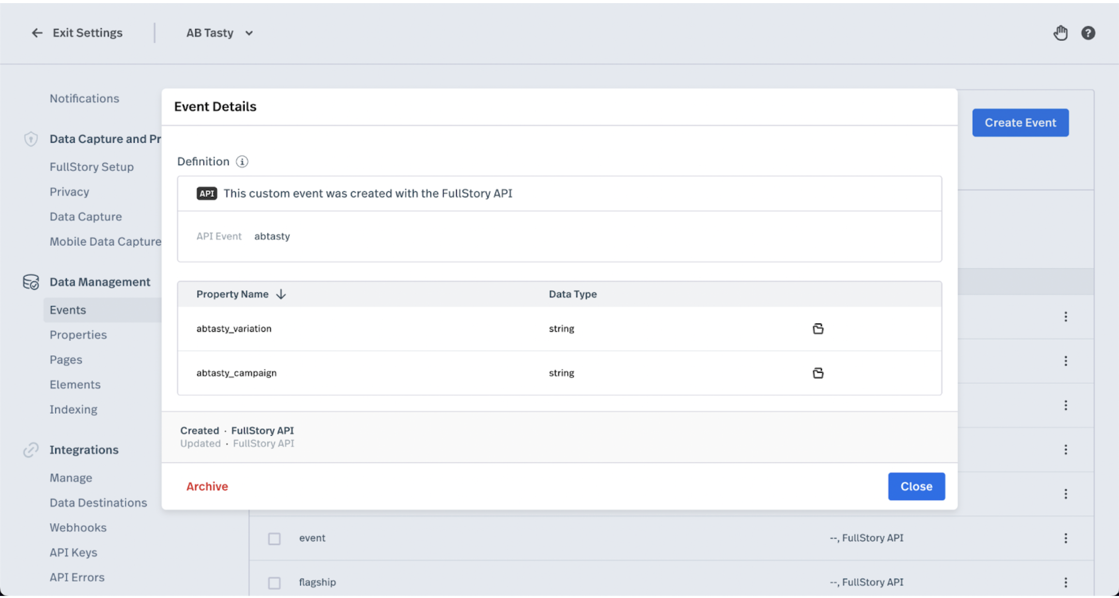Click string type in abtasty_campaign row
The height and width of the screenshot is (598, 1119).
(x=561, y=373)
